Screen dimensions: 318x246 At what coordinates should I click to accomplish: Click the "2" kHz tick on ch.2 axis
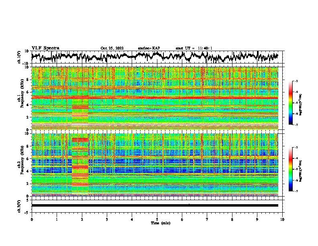[28, 184]
